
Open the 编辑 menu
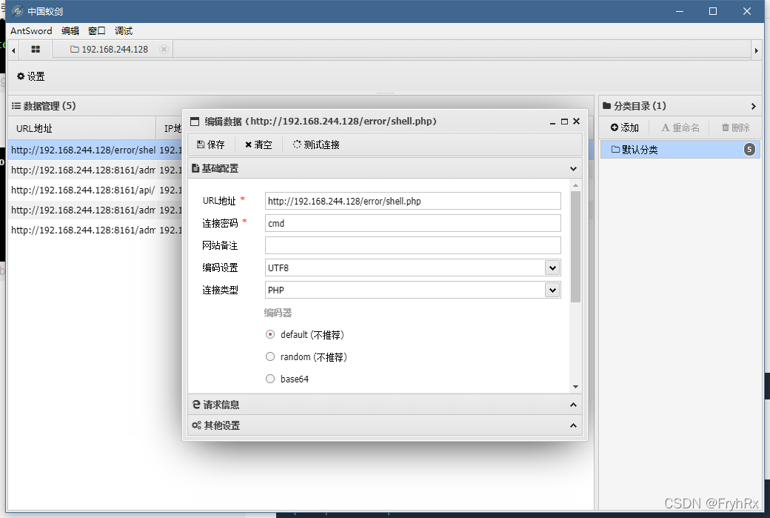tap(70, 30)
